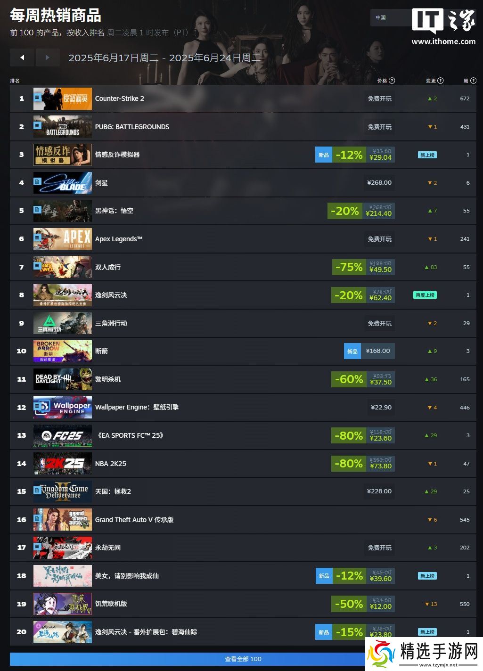Open 黑神话:悟空 title link

[x=114, y=211]
